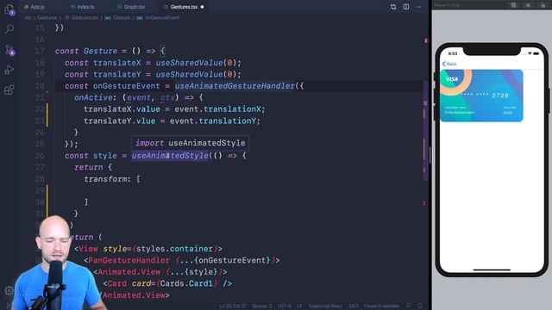
Task: Change language mode via 'TypeScript React'
Action: 325,307
